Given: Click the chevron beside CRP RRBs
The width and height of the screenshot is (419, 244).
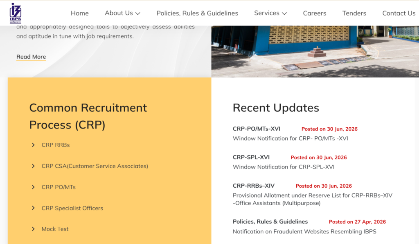Looking at the screenshot, I should click(x=33, y=145).
